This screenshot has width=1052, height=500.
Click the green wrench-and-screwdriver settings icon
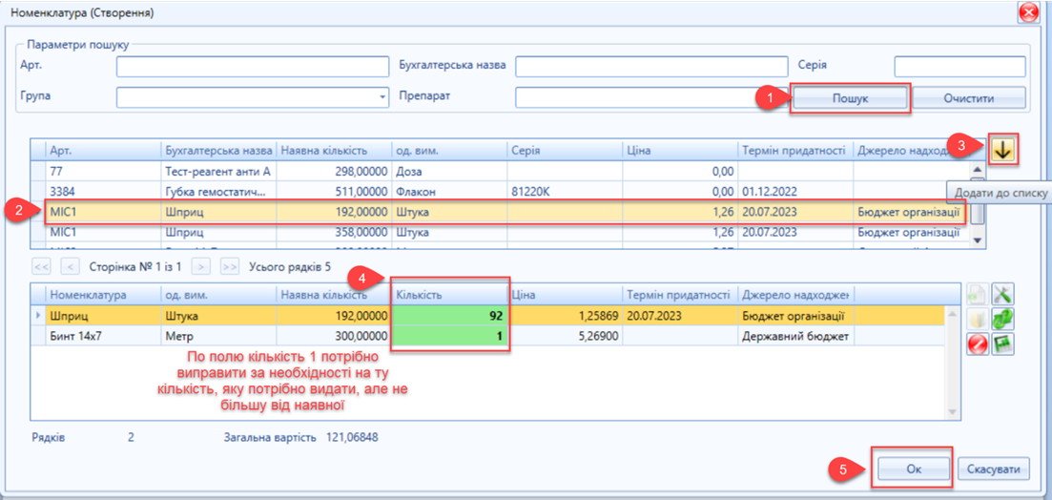(x=1002, y=293)
